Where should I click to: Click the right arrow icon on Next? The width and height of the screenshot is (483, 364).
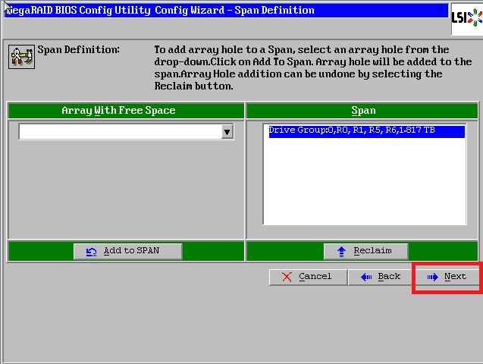click(x=432, y=277)
